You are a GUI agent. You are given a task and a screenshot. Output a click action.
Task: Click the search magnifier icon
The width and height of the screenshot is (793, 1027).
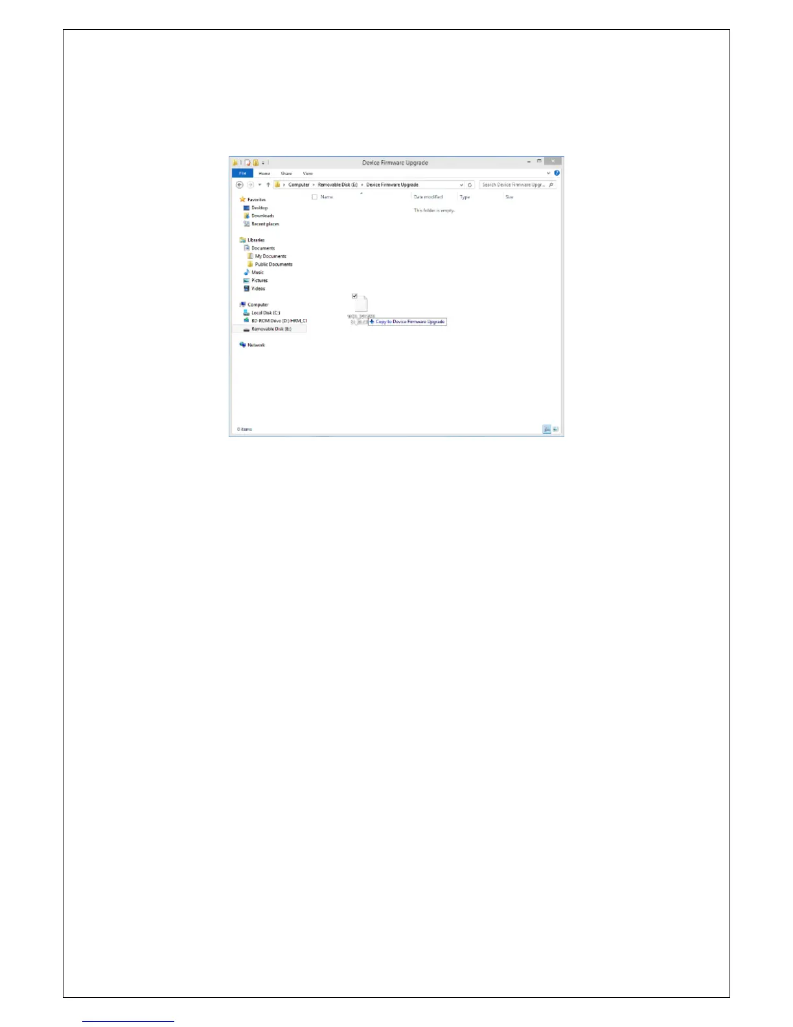click(551, 185)
